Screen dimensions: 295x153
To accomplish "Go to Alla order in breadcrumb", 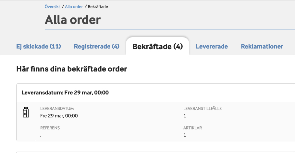I will (74, 7).
